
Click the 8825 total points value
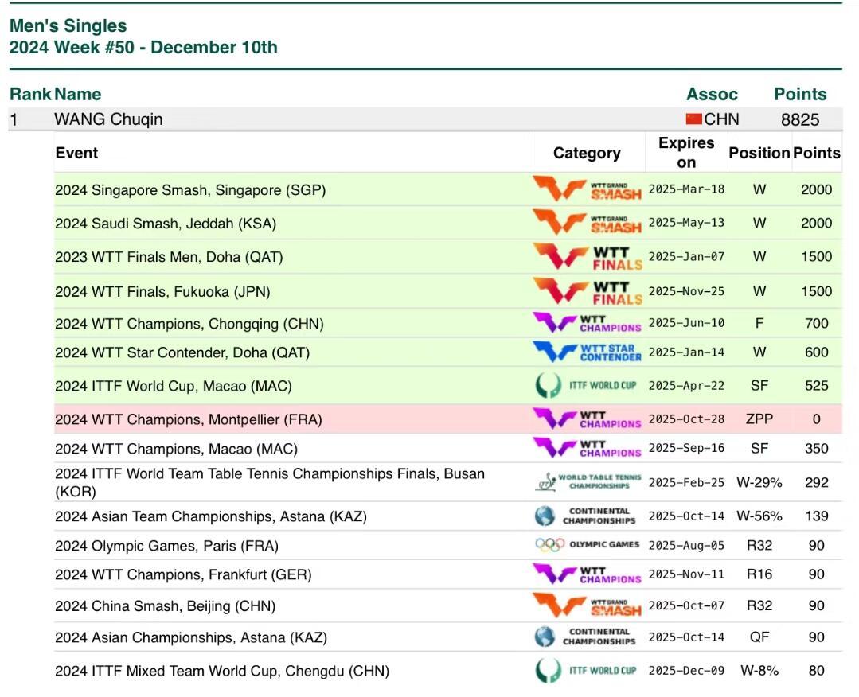pos(799,119)
